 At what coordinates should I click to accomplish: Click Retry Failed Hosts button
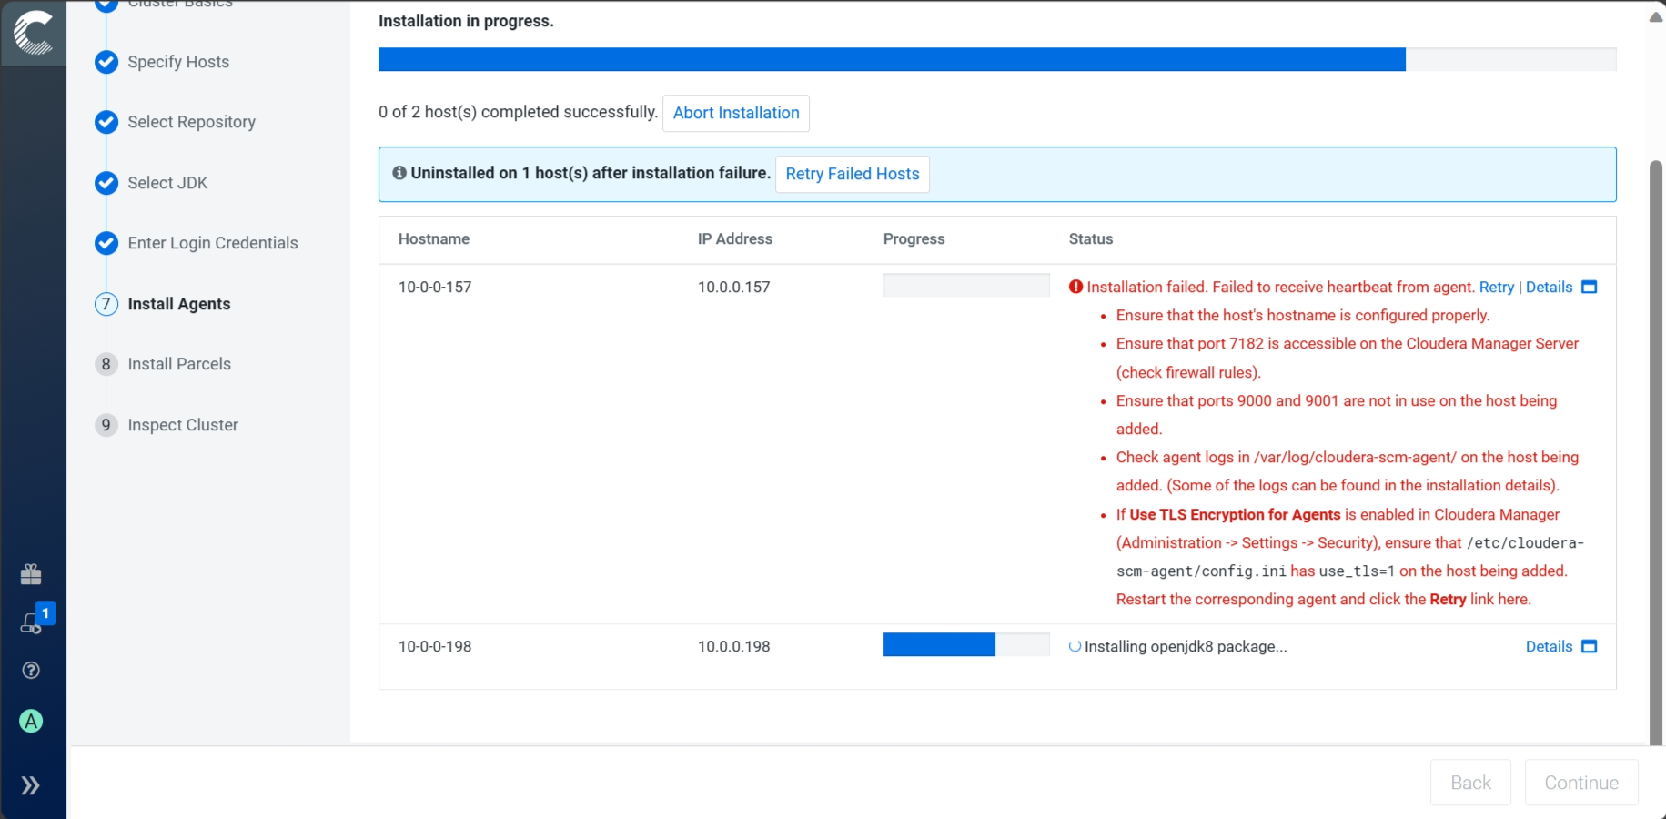(x=853, y=174)
